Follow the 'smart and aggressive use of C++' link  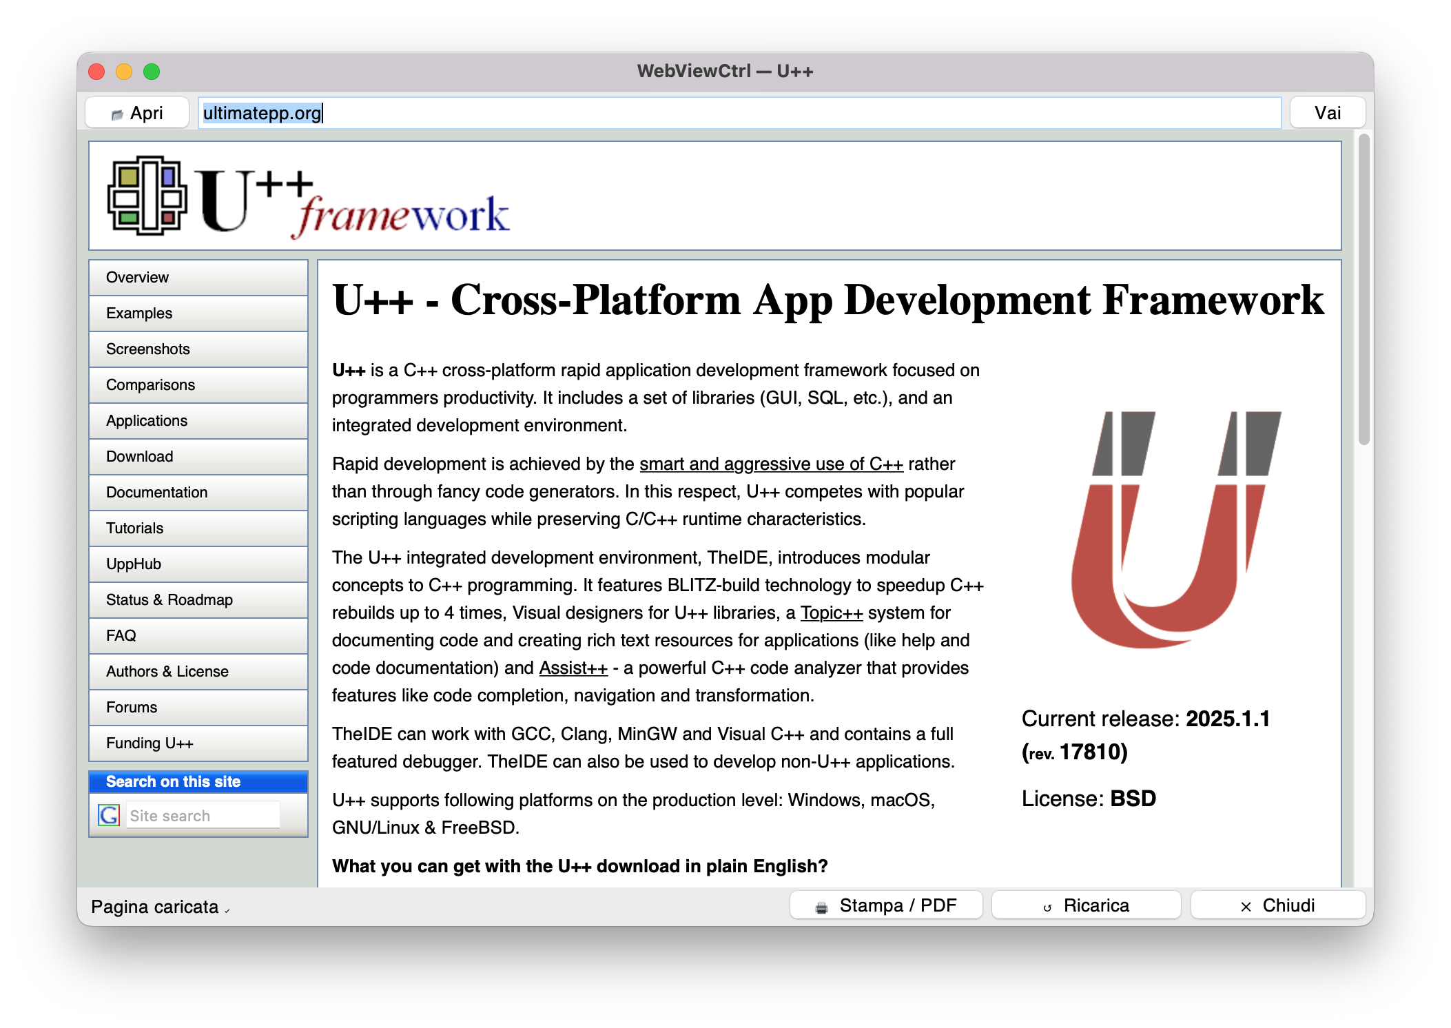[x=771, y=464]
